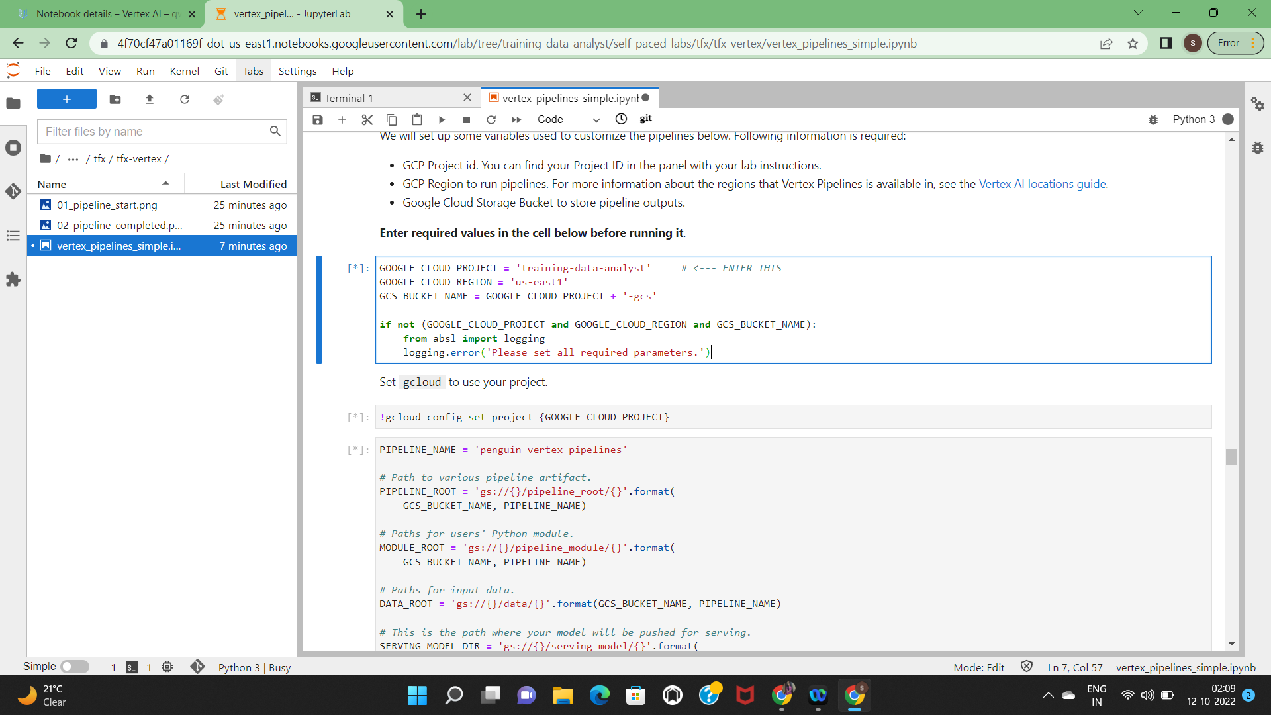The width and height of the screenshot is (1271, 715).
Task: Switch to the Terminal 1 tab
Action: click(349, 98)
